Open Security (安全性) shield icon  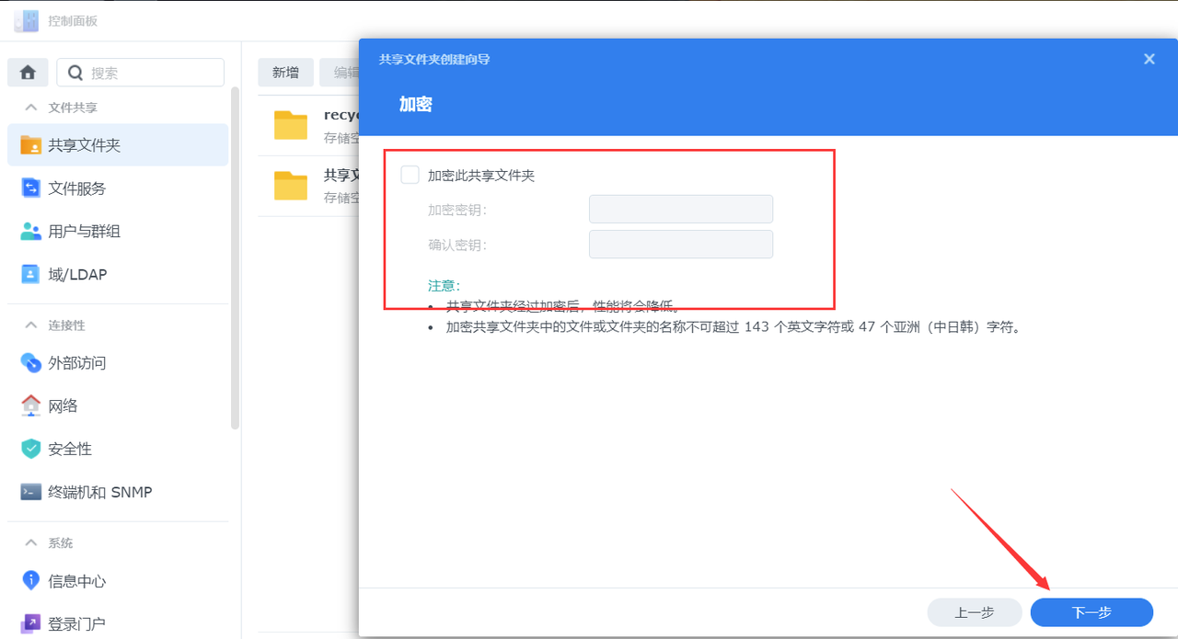pyautogui.click(x=31, y=449)
